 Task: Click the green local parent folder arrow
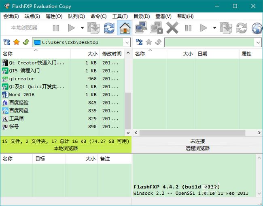tap(26, 42)
